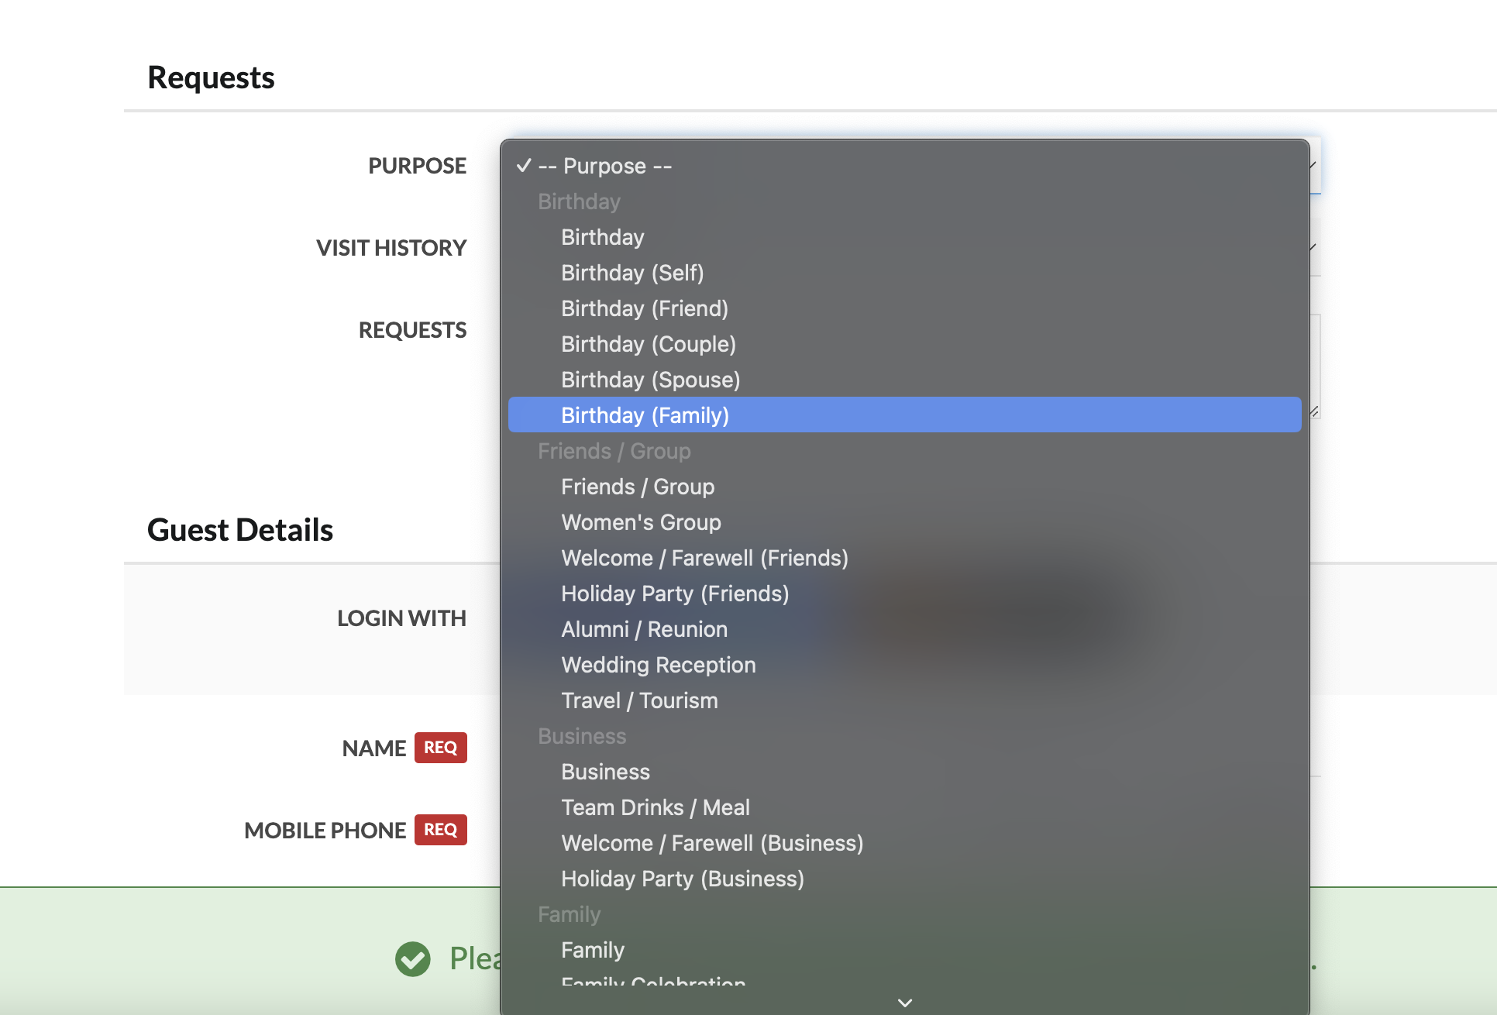
Task: Choose Birthday (Self) option
Action: pos(632,273)
